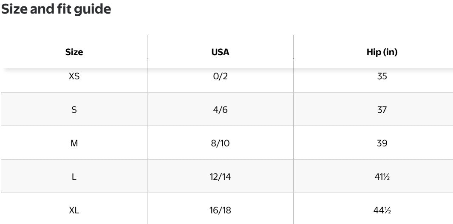Select the 39 hip measurement

382,143
